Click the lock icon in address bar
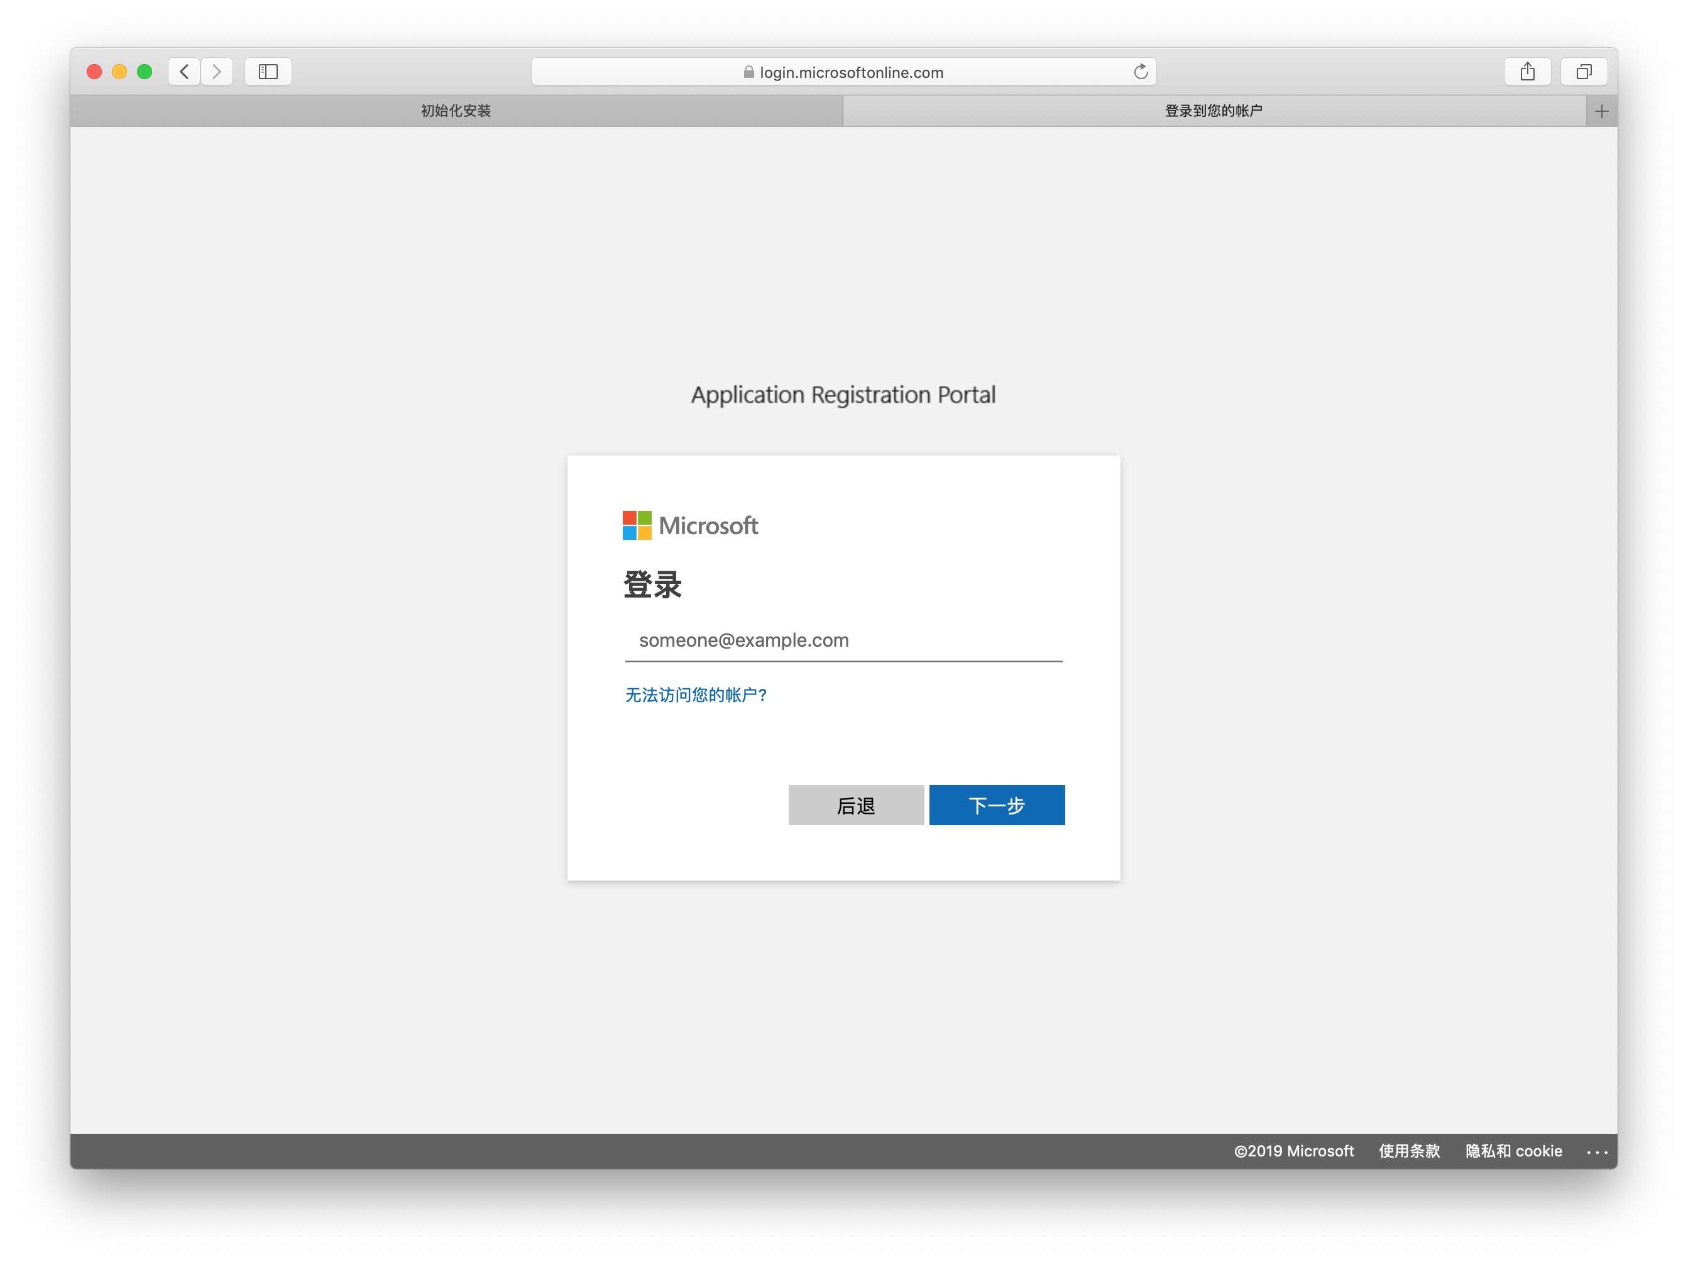 coord(748,72)
